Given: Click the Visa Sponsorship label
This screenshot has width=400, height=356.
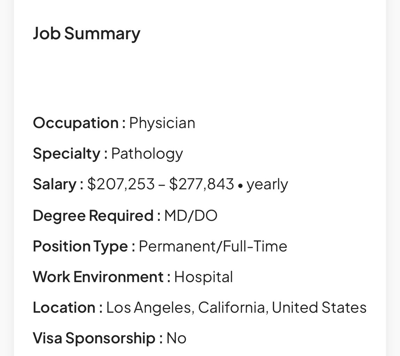Looking at the screenshot, I should pos(94,338).
